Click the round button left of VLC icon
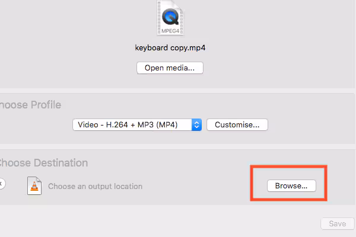 (x=2, y=184)
